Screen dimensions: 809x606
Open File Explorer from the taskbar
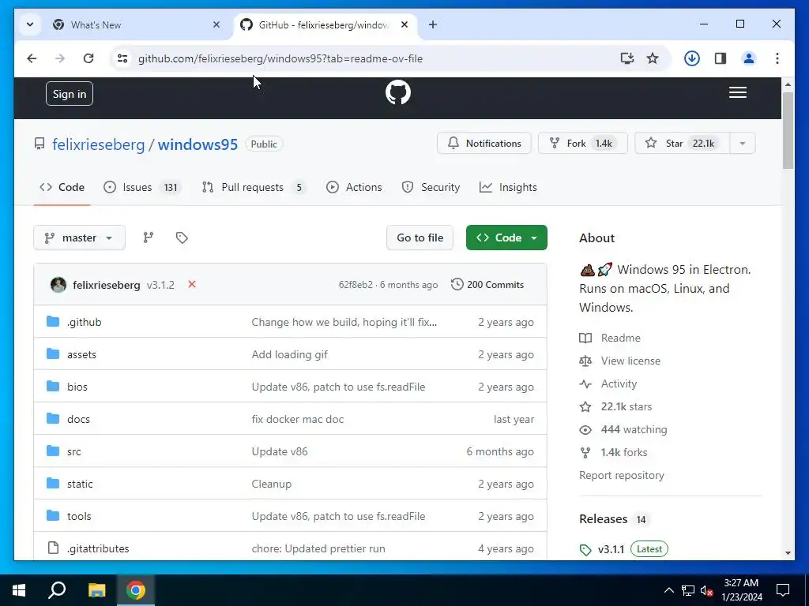pyautogui.click(x=96, y=590)
